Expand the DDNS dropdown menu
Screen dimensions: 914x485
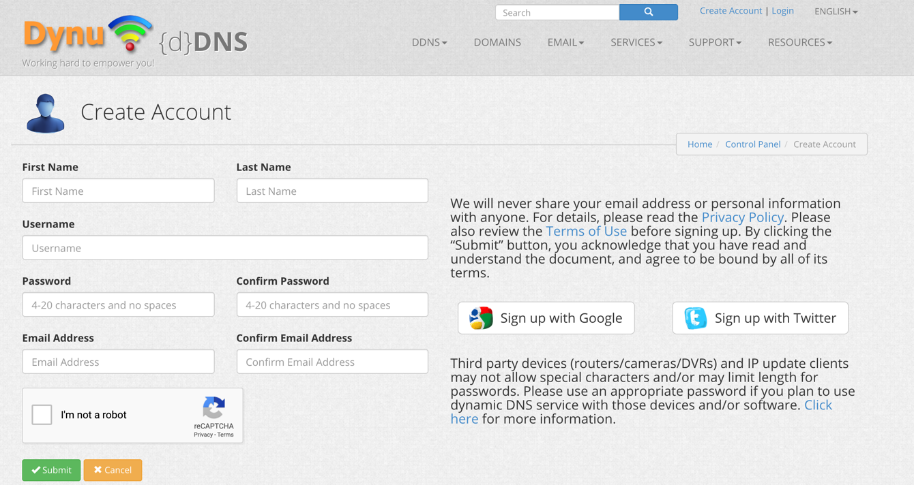[429, 42]
